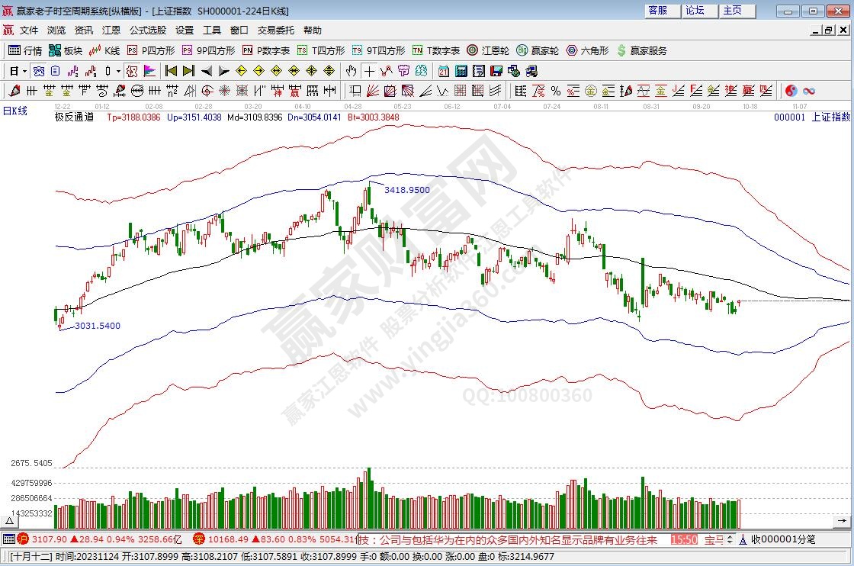
Task: Open the 公式选股 menu
Action: (x=147, y=31)
